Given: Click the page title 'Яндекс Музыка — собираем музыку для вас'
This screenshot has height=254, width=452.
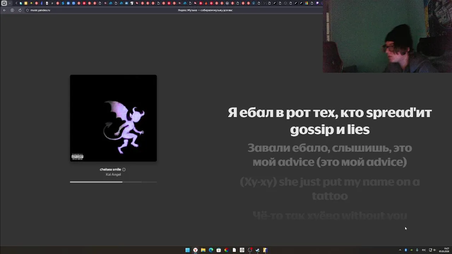Looking at the screenshot, I should [x=205, y=10].
